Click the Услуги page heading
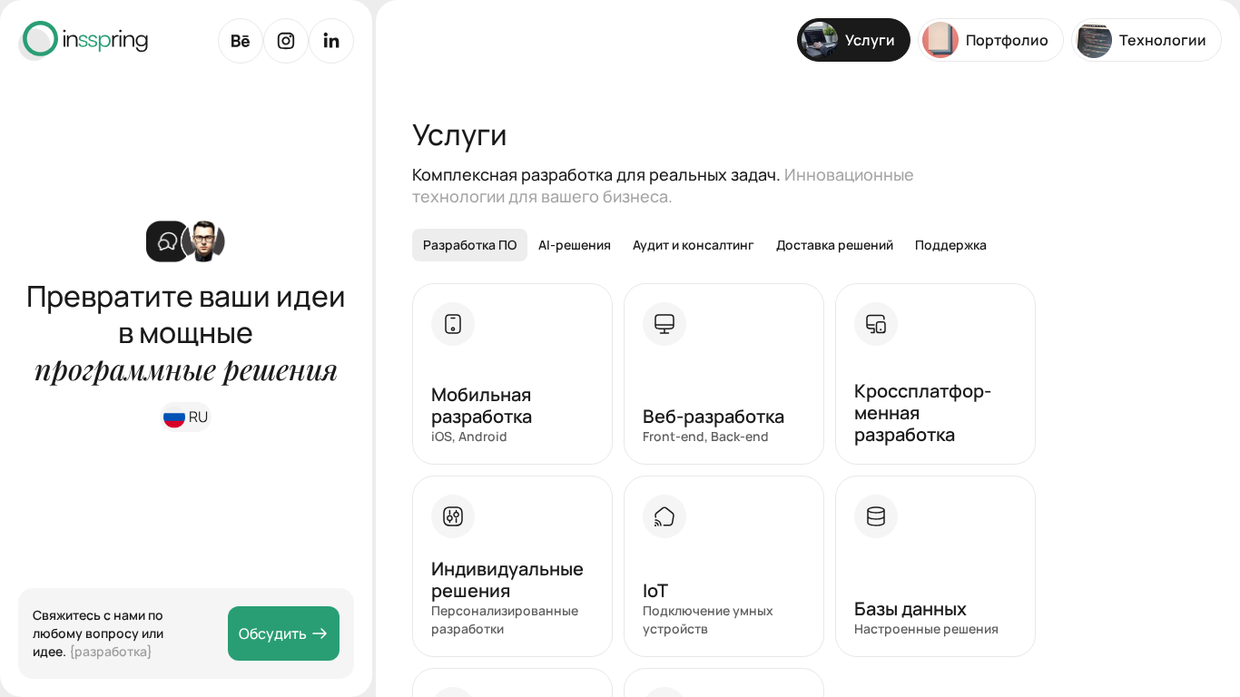The height and width of the screenshot is (697, 1240). 459,134
